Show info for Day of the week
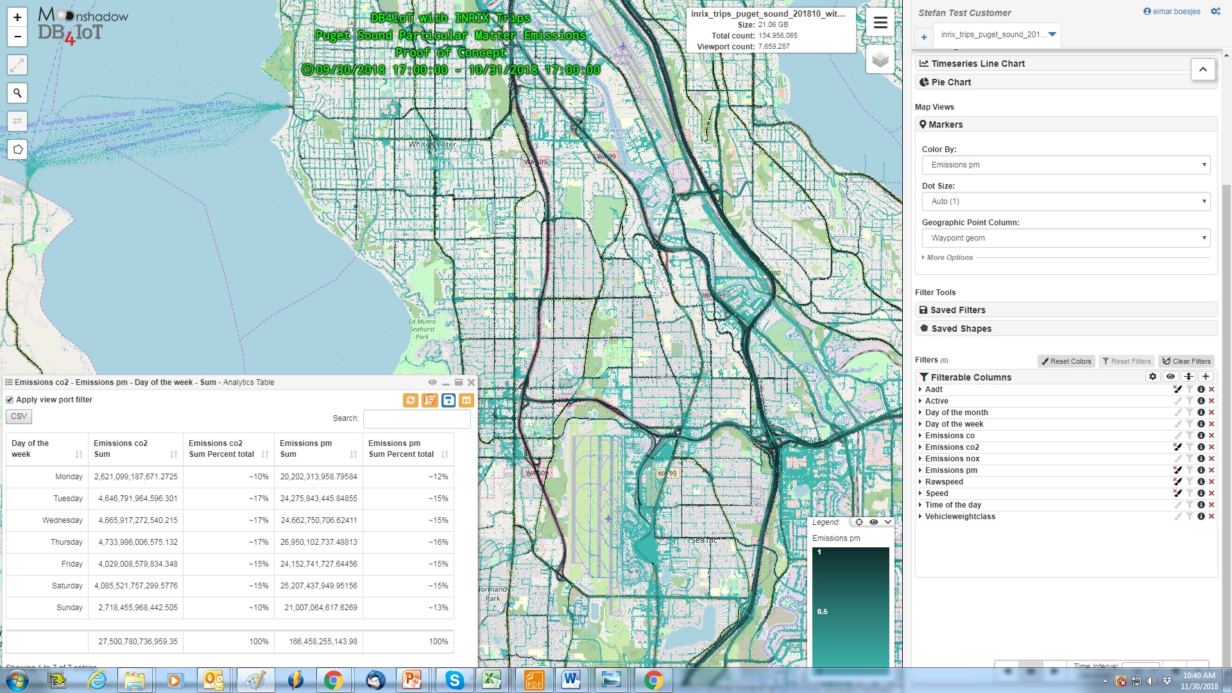 [1201, 424]
